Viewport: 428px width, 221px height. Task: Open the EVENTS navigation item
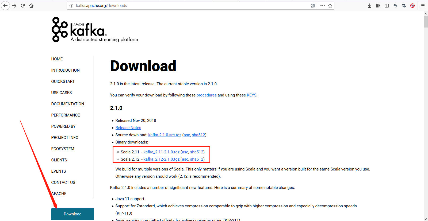click(59, 171)
